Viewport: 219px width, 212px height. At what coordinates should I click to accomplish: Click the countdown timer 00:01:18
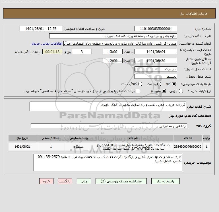tap(52, 52)
